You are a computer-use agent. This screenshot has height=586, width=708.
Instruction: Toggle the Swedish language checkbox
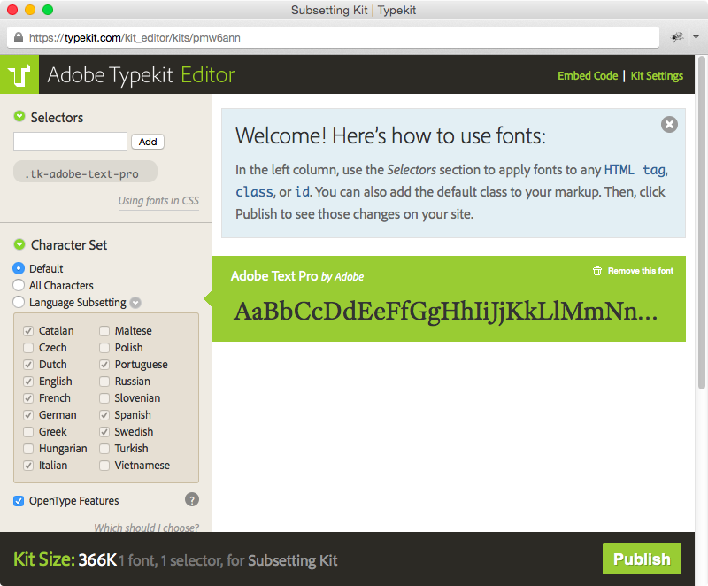[104, 432]
